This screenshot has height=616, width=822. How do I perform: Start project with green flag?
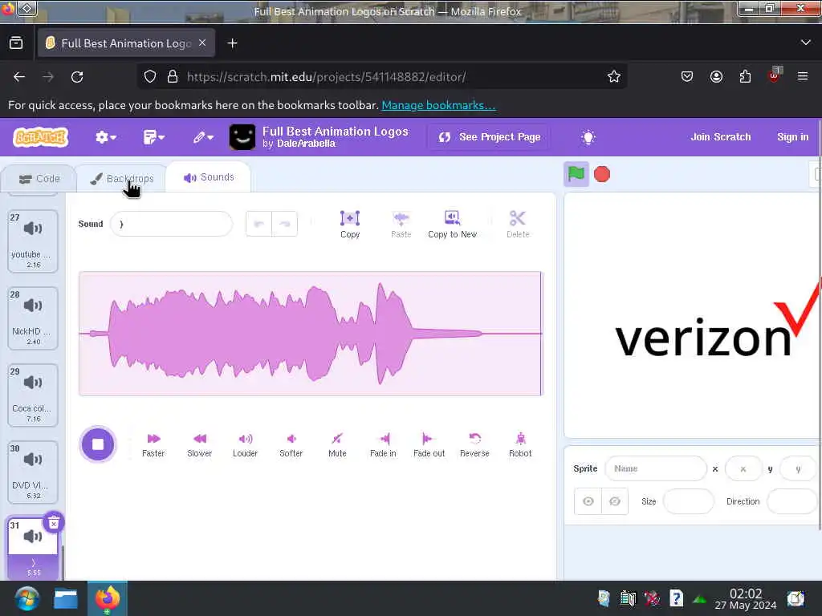point(576,174)
